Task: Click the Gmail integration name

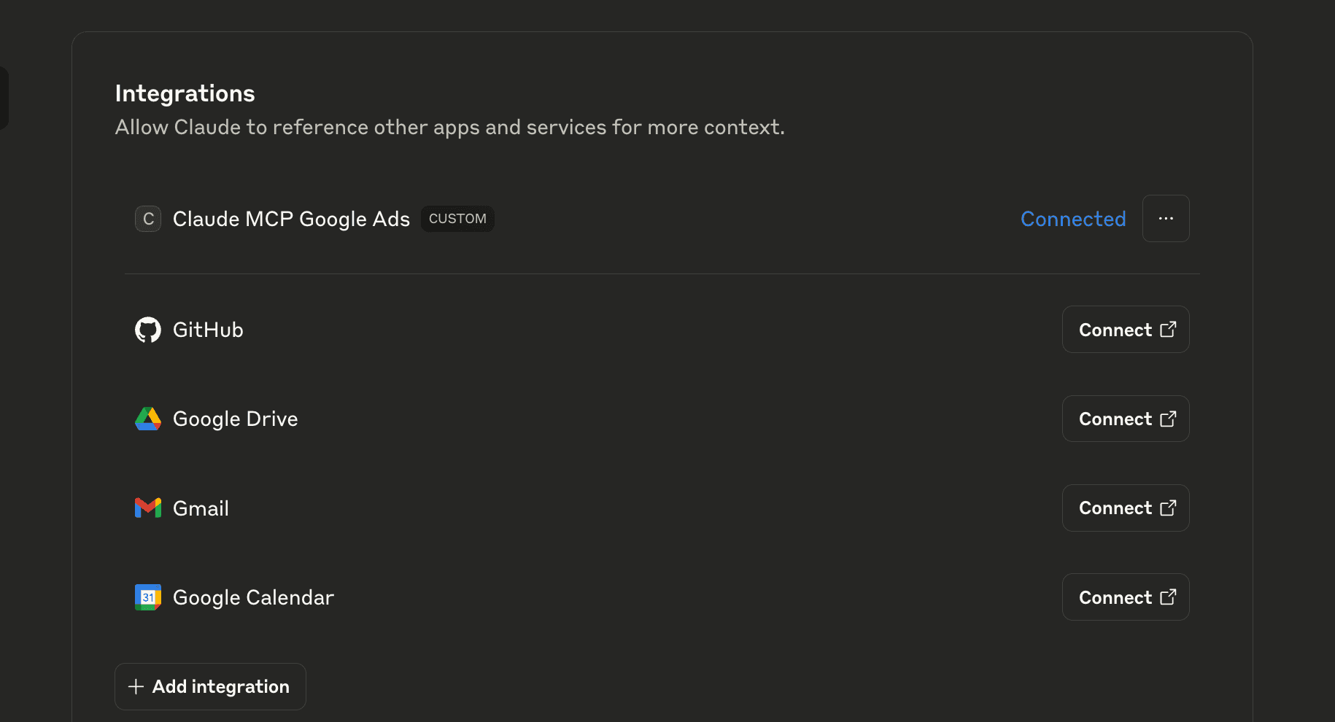Action: coord(201,508)
